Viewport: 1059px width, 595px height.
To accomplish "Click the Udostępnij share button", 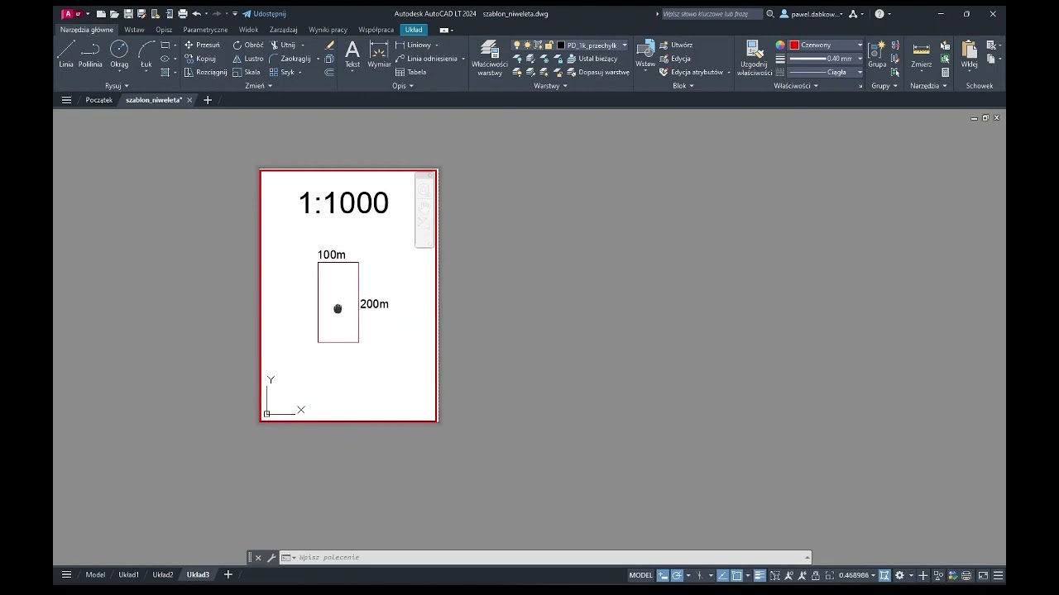I will point(264,14).
